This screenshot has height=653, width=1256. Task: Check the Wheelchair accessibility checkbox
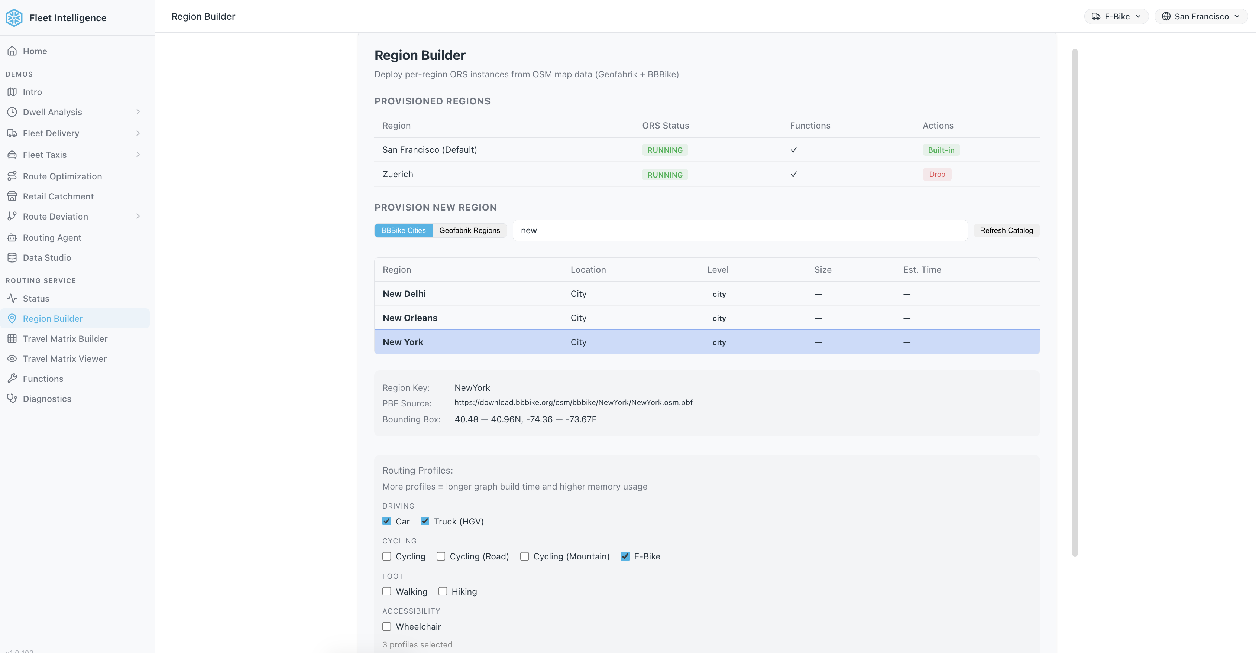387,626
